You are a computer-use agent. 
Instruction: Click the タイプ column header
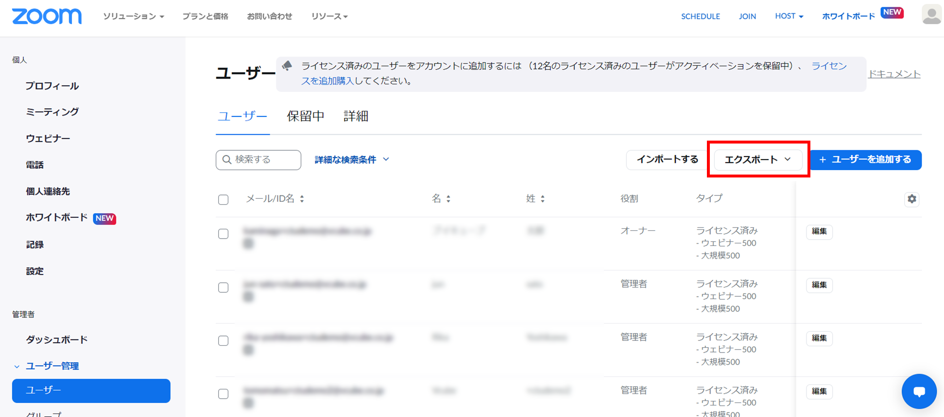coord(709,198)
